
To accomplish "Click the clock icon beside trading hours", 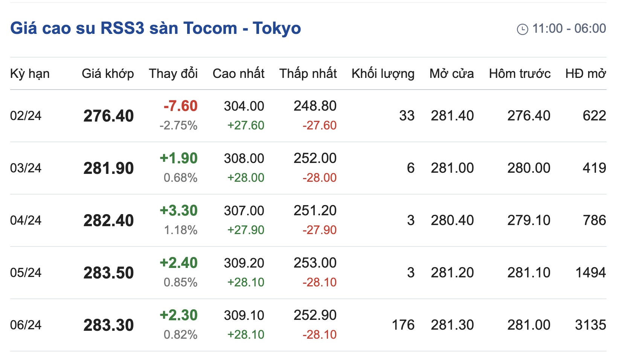I will (522, 29).
